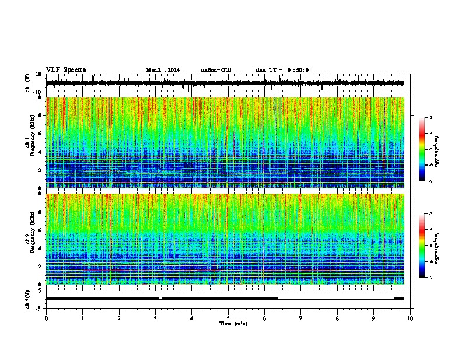The height and width of the screenshot is (357, 462).
Task: Click time axis tick label "9"
Action: [x=373, y=318]
